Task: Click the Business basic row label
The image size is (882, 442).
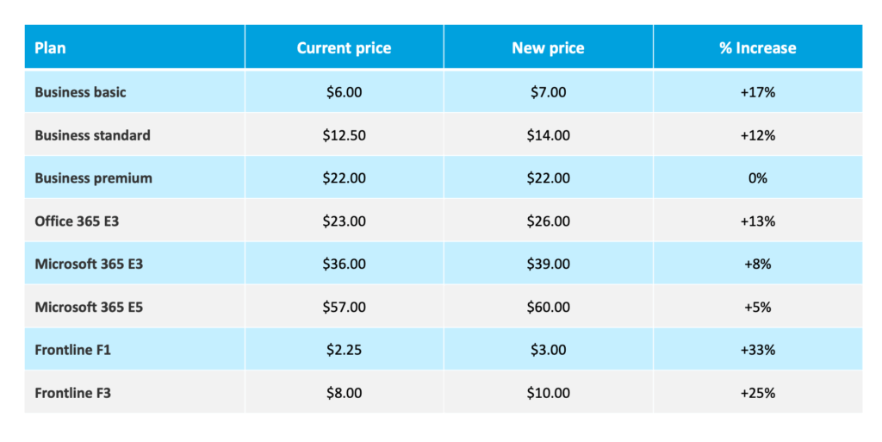Action: click(80, 91)
